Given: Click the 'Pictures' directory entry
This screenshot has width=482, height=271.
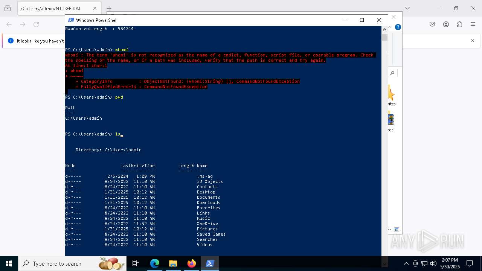Looking at the screenshot, I should [207, 229].
